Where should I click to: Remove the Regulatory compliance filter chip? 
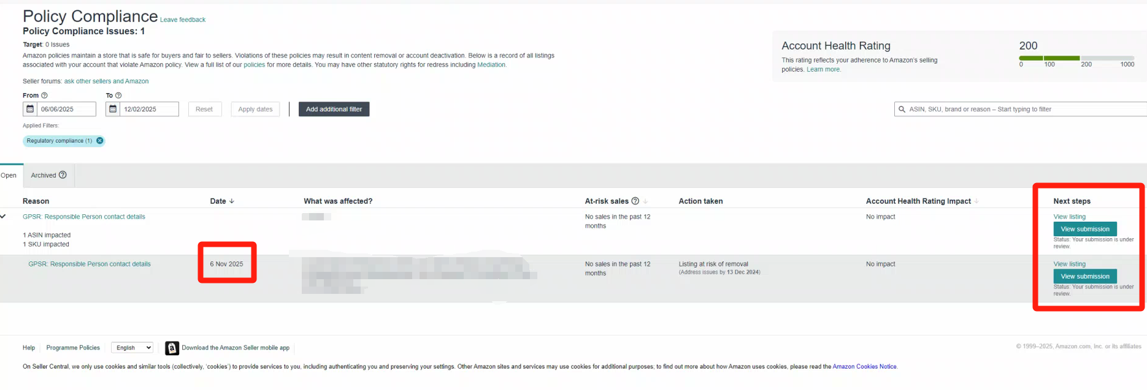point(100,141)
